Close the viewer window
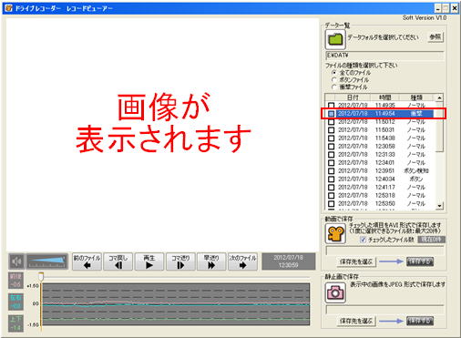461x338 pixels. pyautogui.click(x=454, y=8)
